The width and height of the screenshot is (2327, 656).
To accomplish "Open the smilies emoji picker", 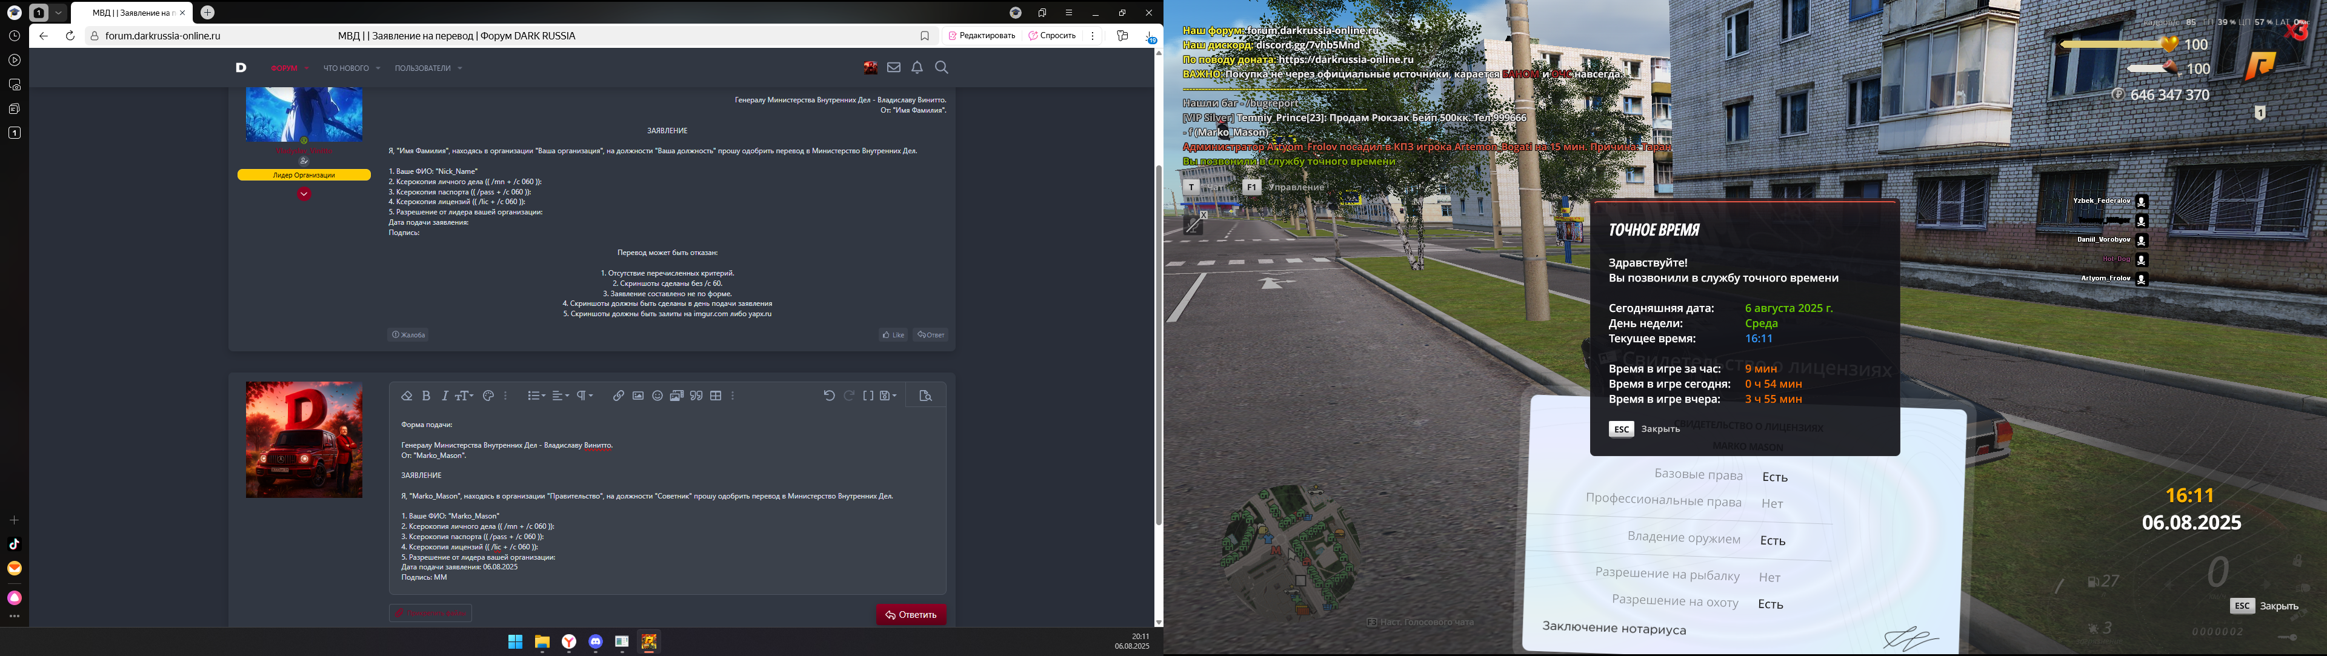I will click(657, 396).
